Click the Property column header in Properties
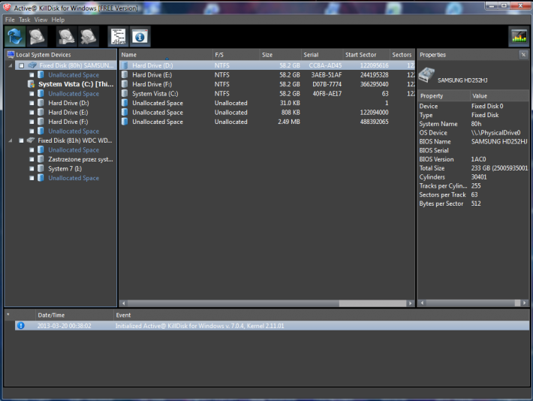533x401 pixels. tap(444, 96)
